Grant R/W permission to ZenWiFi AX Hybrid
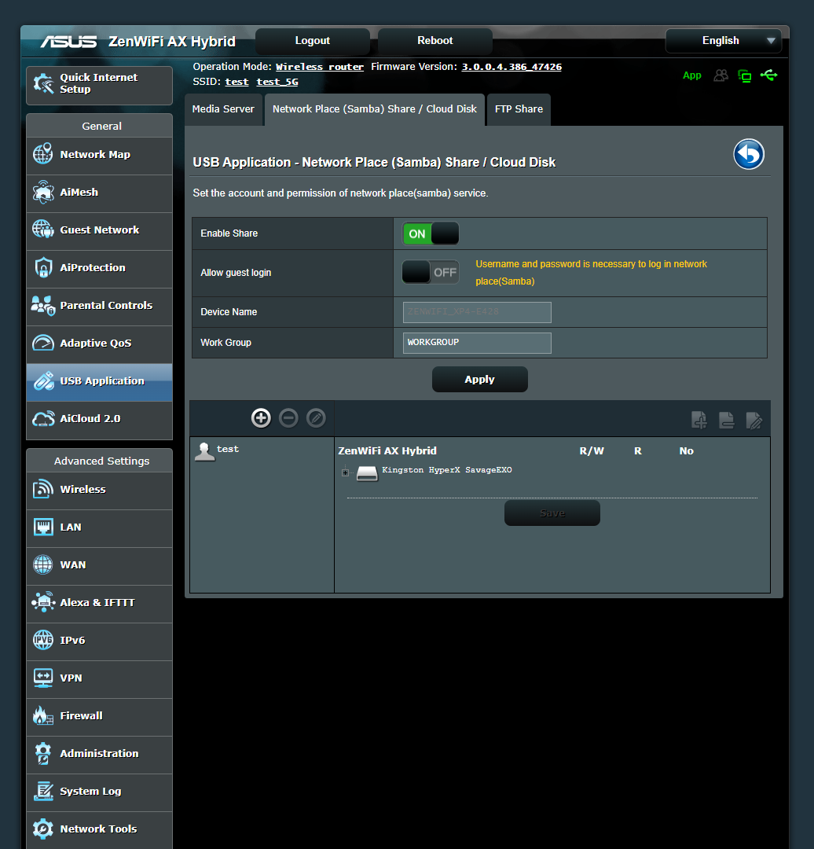Screen dimensions: 814x849 pos(592,450)
